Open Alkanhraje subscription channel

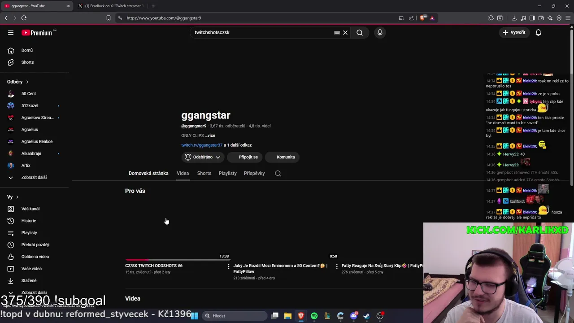point(31,153)
